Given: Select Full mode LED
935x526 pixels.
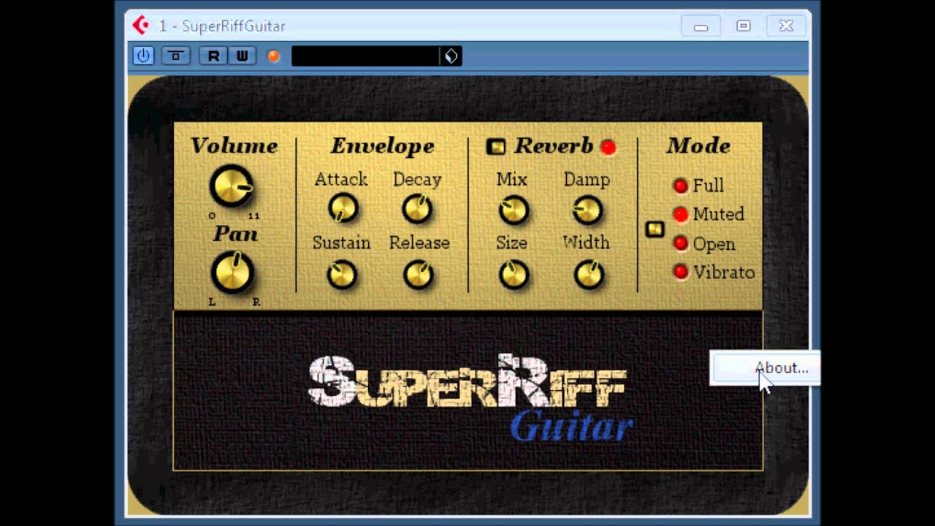Looking at the screenshot, I should pyautogui.click(x=680, y=186).
